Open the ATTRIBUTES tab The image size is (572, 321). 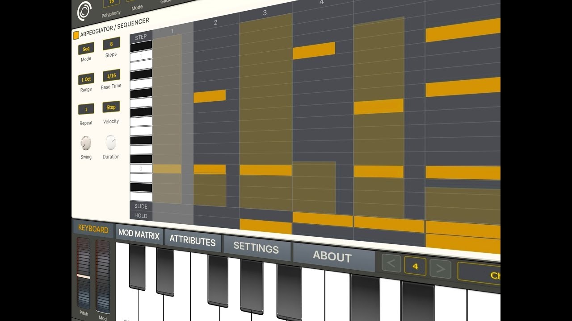point(193,241)
